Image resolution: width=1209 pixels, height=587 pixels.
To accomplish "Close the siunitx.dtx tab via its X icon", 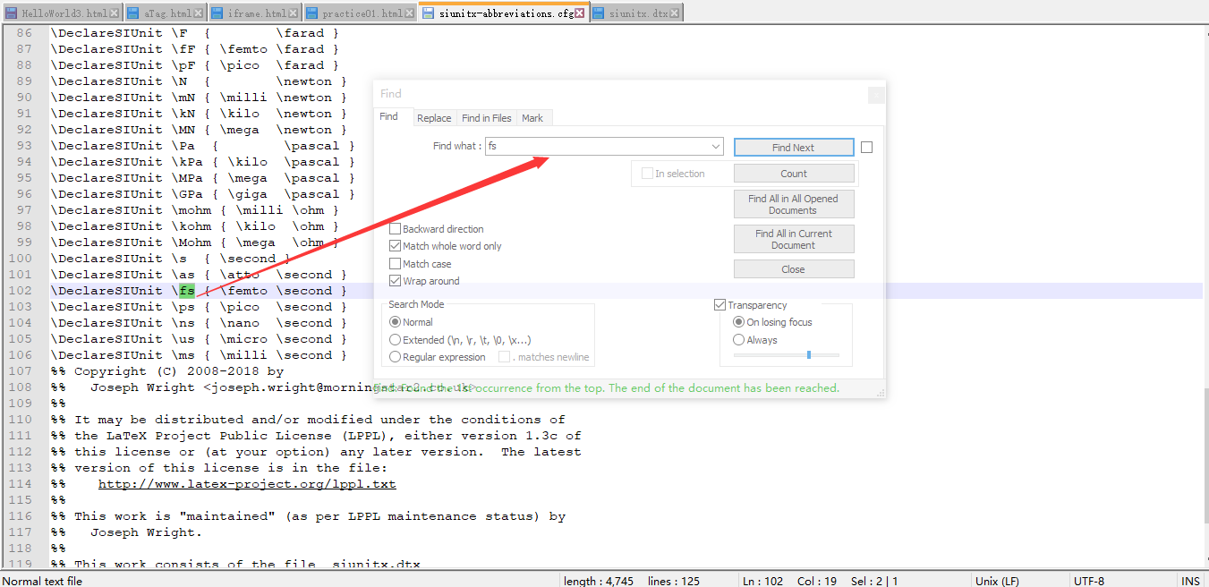I will (676, 12).
